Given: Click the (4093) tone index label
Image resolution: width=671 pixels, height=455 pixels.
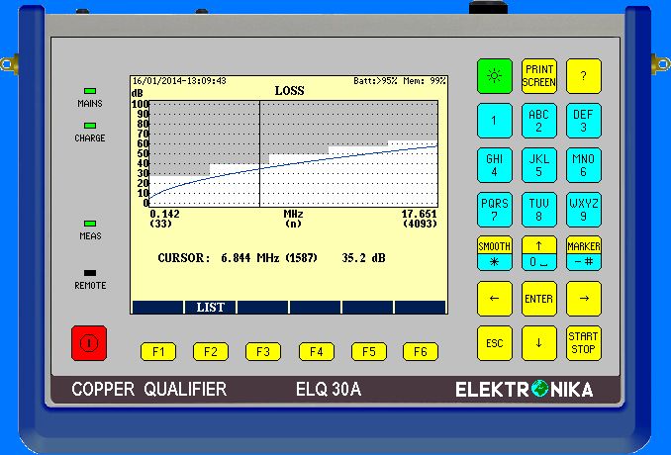Looking at the screenshot, I should point(420,224).
